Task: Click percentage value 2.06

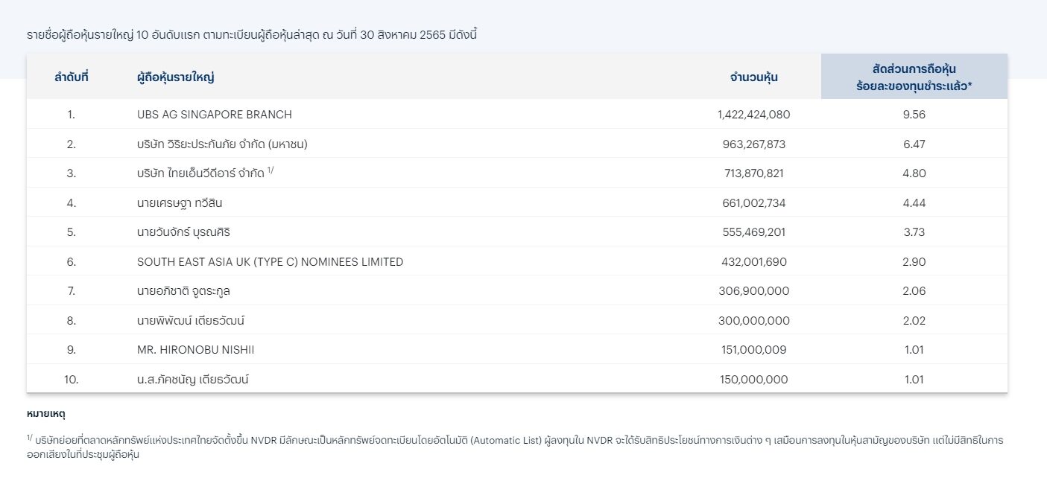Action: point(914,291)
